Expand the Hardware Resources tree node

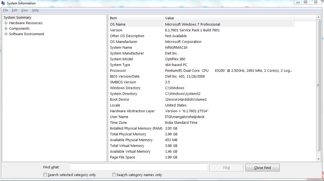[6, 23]
